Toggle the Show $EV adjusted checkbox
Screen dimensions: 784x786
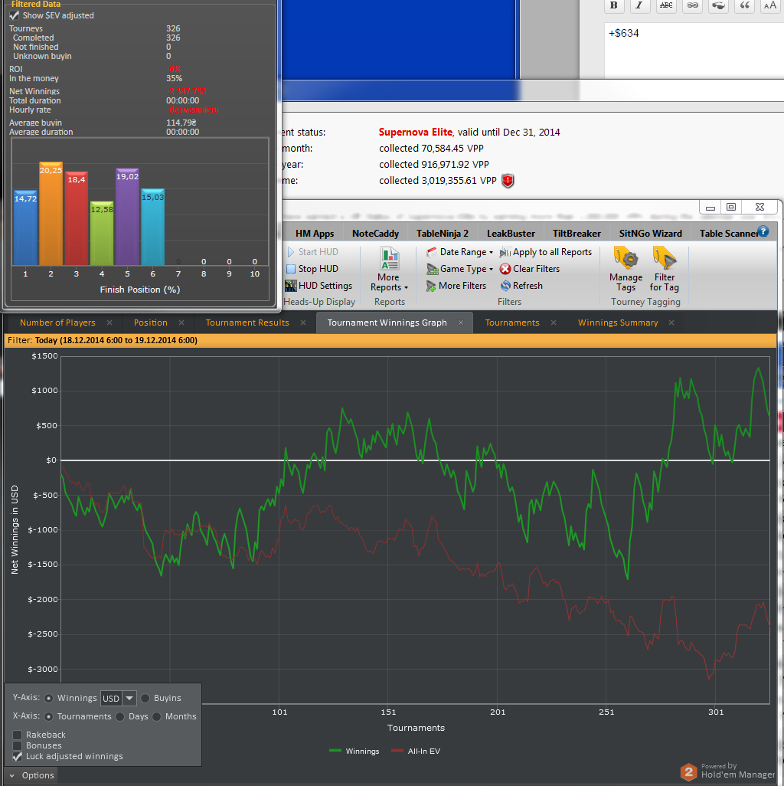(15, 15)
